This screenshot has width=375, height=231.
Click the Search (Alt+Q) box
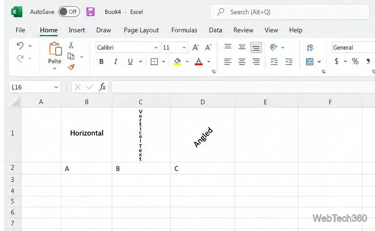[x=290, y=12]
